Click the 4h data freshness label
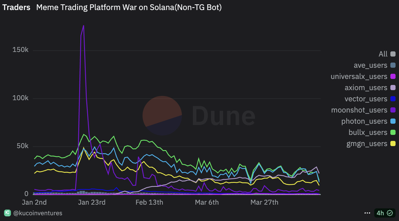 [380, 213]
